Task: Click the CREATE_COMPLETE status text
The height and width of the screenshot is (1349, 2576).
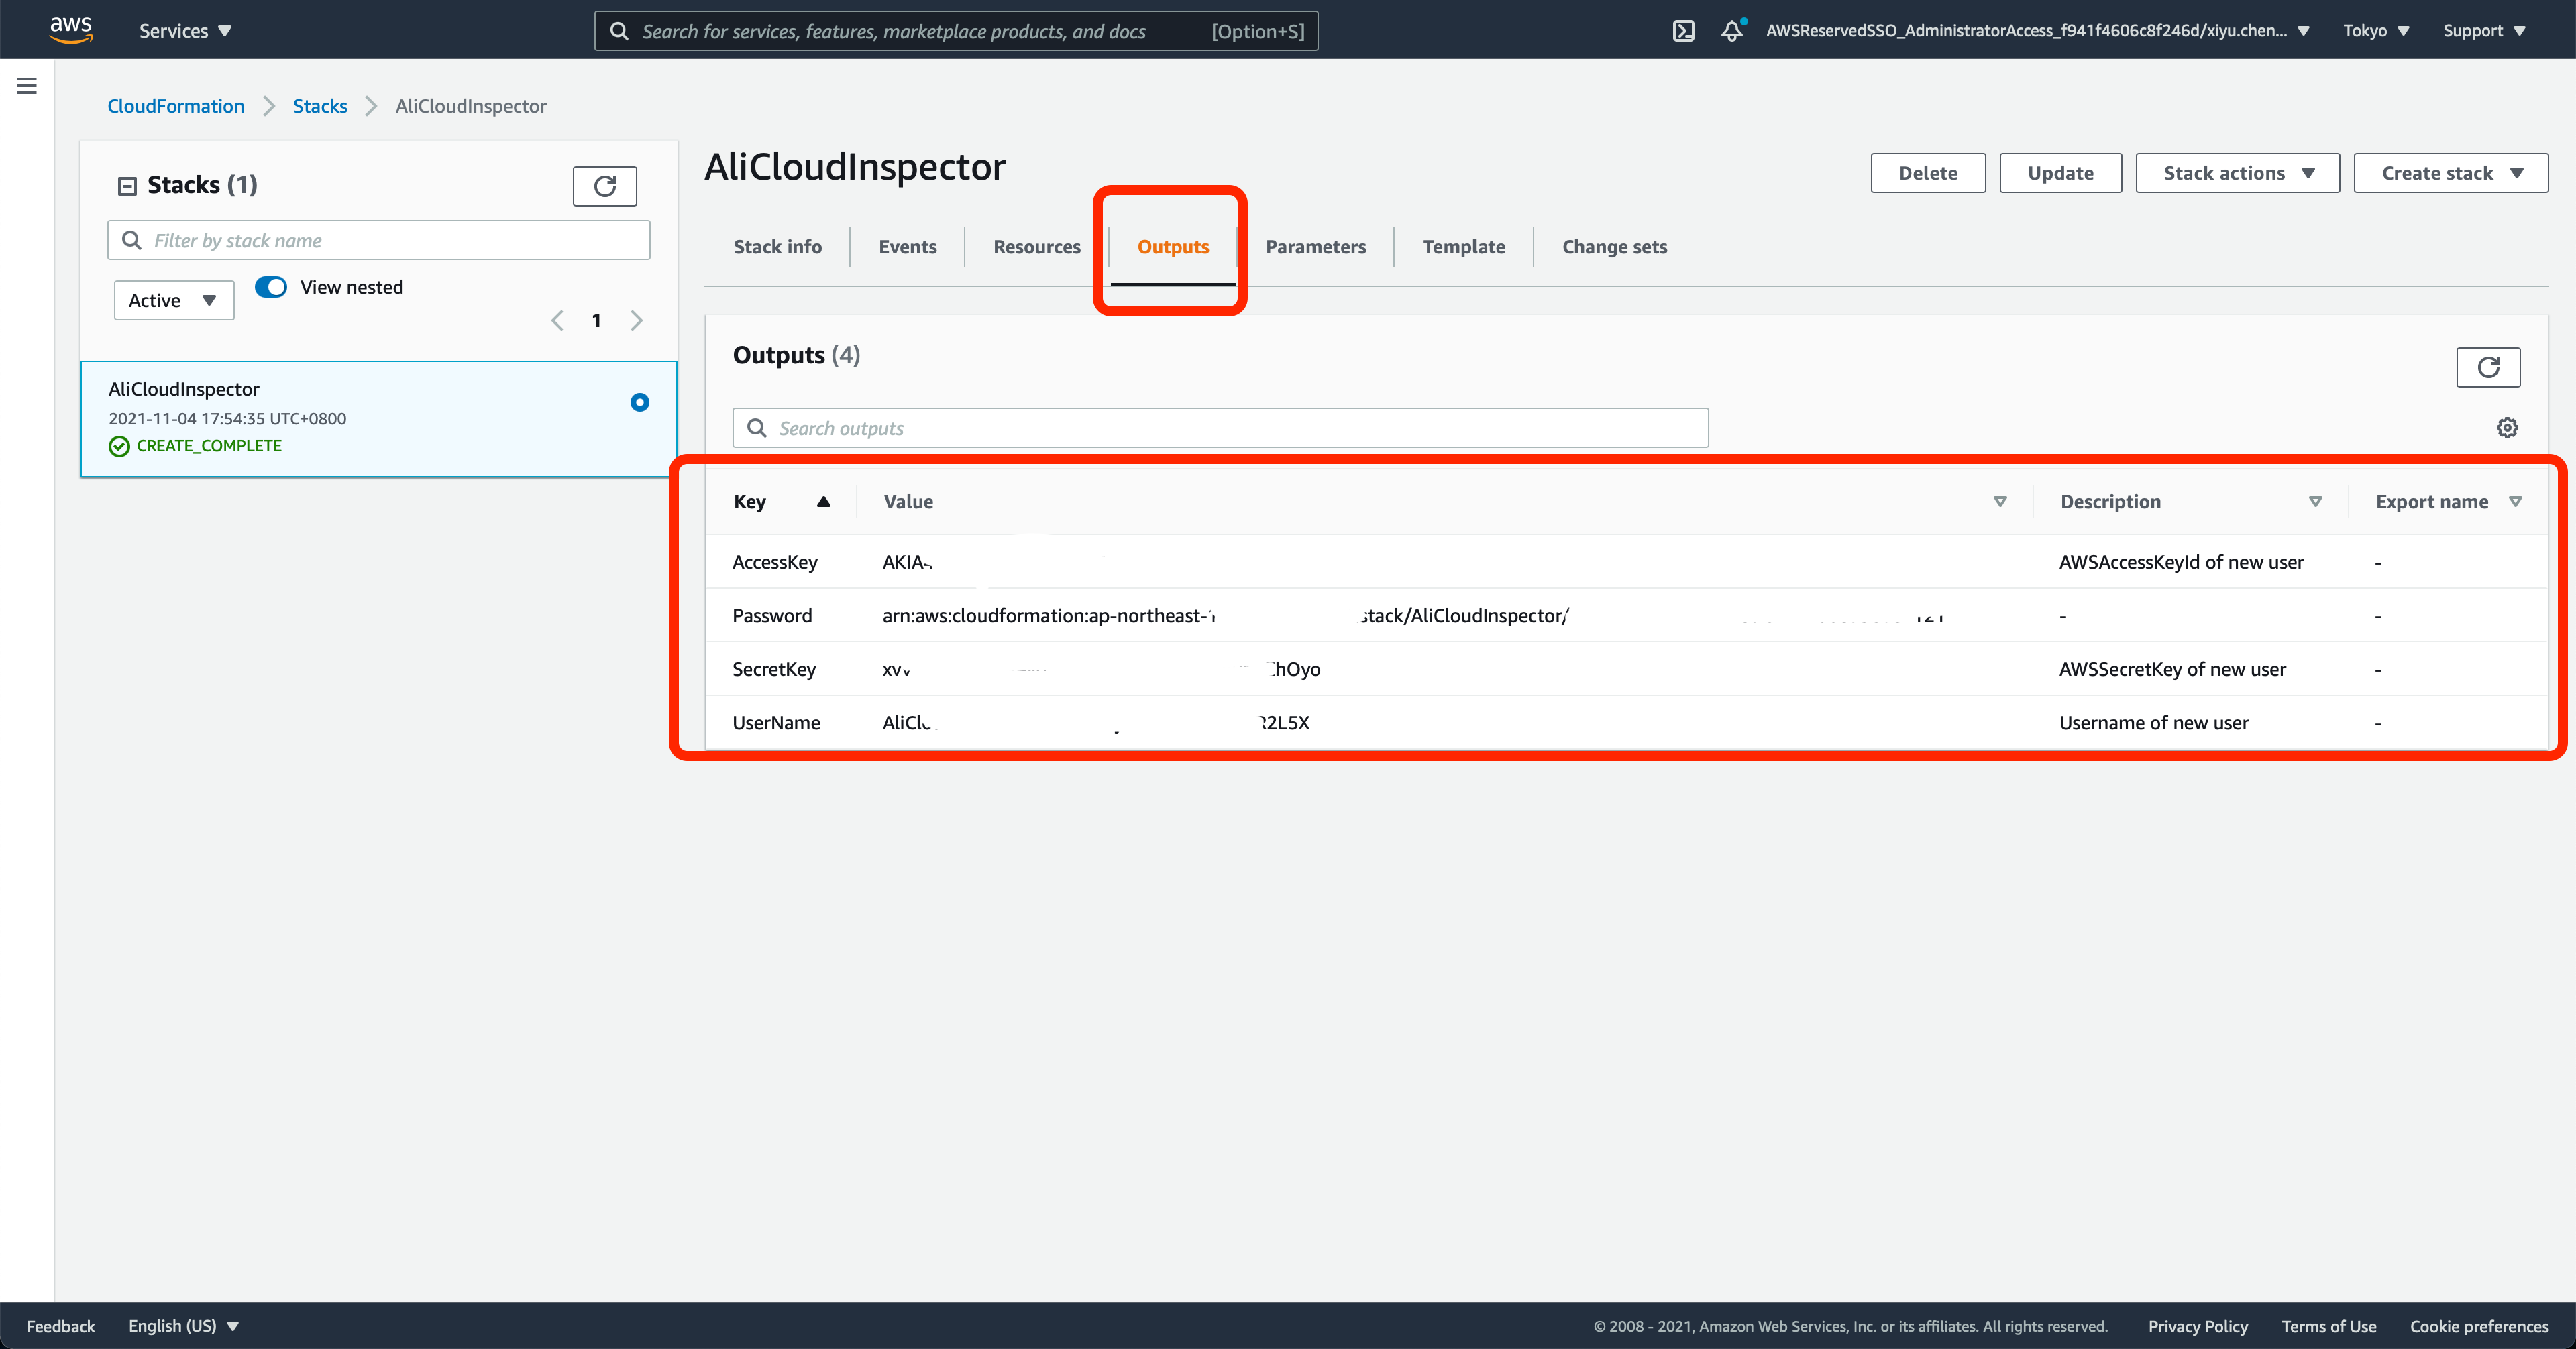Action: pyautogui.click(x=209, y=446)
